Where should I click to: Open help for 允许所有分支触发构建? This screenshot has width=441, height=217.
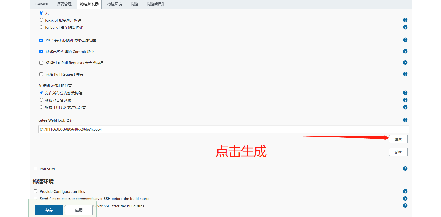point(405,93)
